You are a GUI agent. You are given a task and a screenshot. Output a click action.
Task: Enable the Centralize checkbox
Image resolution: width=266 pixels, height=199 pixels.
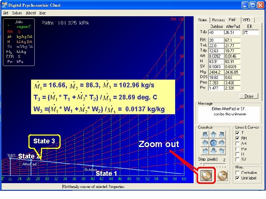pos(238,173)
